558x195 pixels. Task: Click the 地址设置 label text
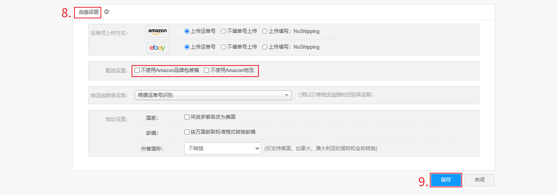coord(116,119)
